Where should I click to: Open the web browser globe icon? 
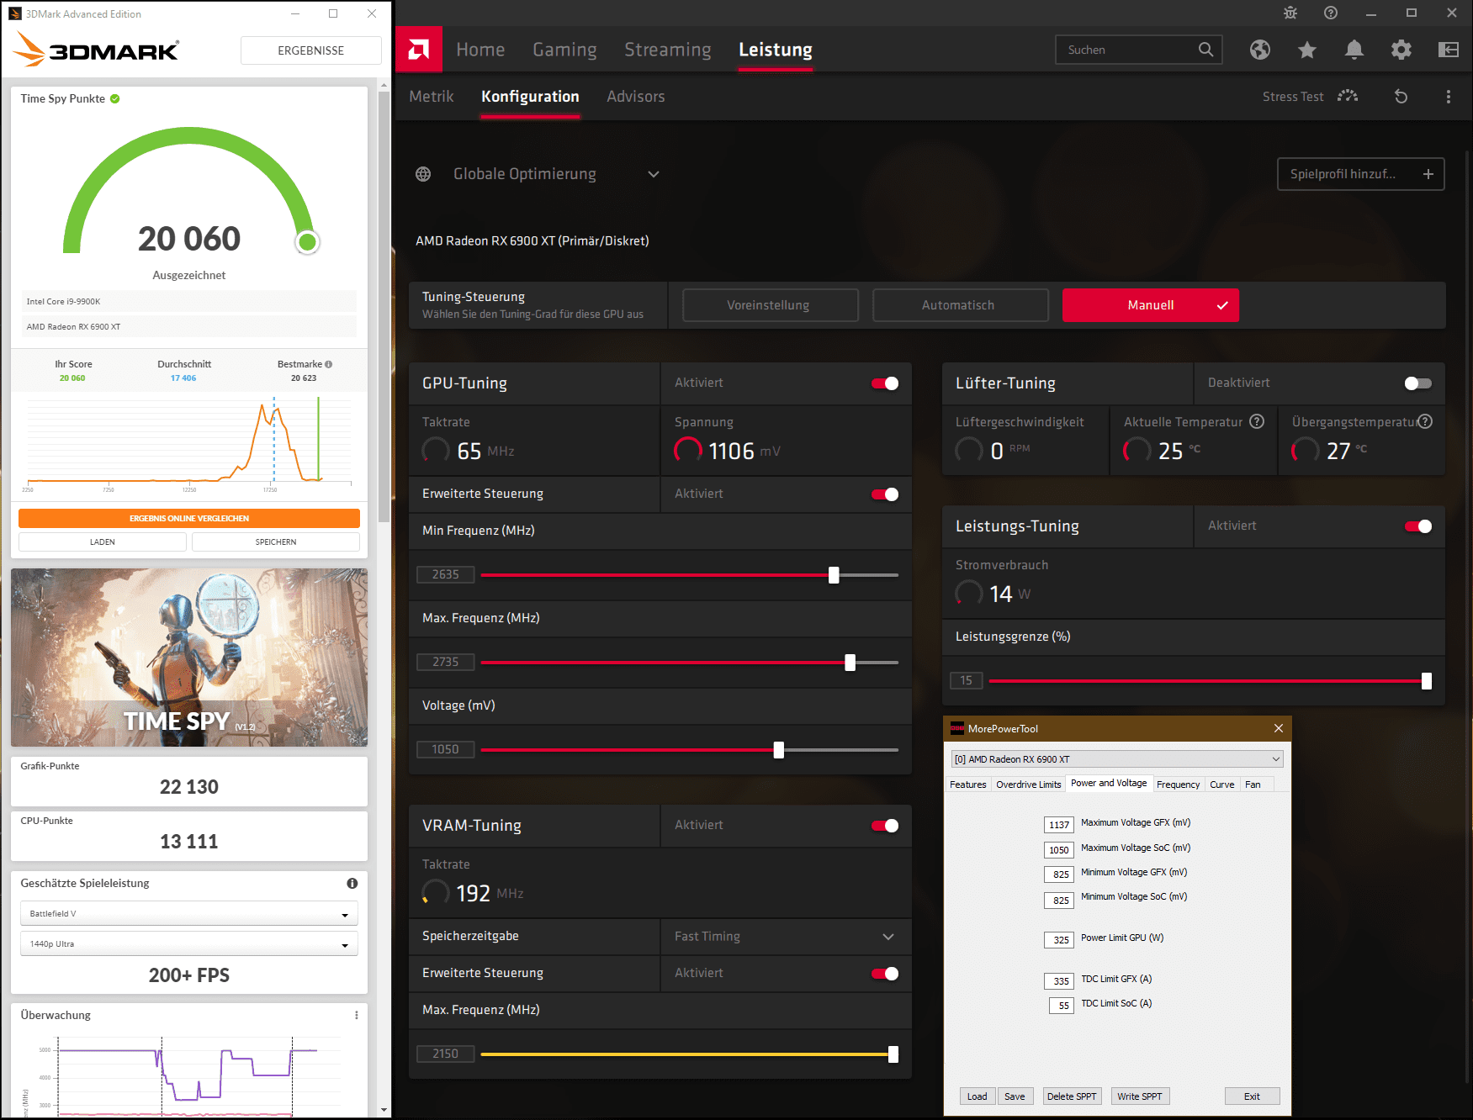1260,50
